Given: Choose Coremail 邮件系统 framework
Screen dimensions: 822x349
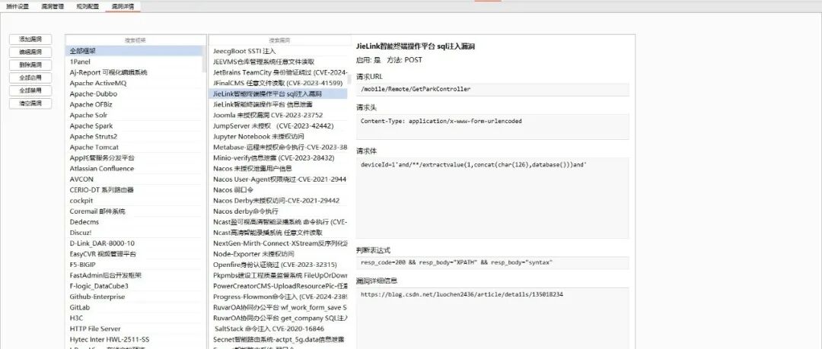Looking at the screenshot, I should [x=134, y=211].
